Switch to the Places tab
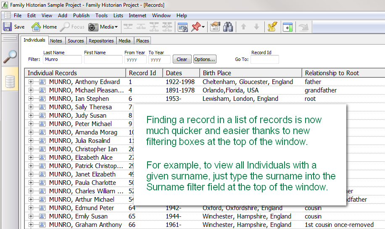This screenshot has width=385, height=229. click(x=142, y=41)
